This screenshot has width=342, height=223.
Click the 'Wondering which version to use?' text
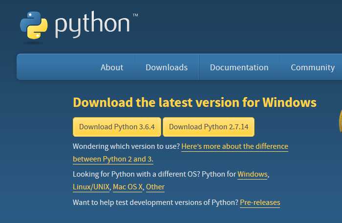(126, 146)
